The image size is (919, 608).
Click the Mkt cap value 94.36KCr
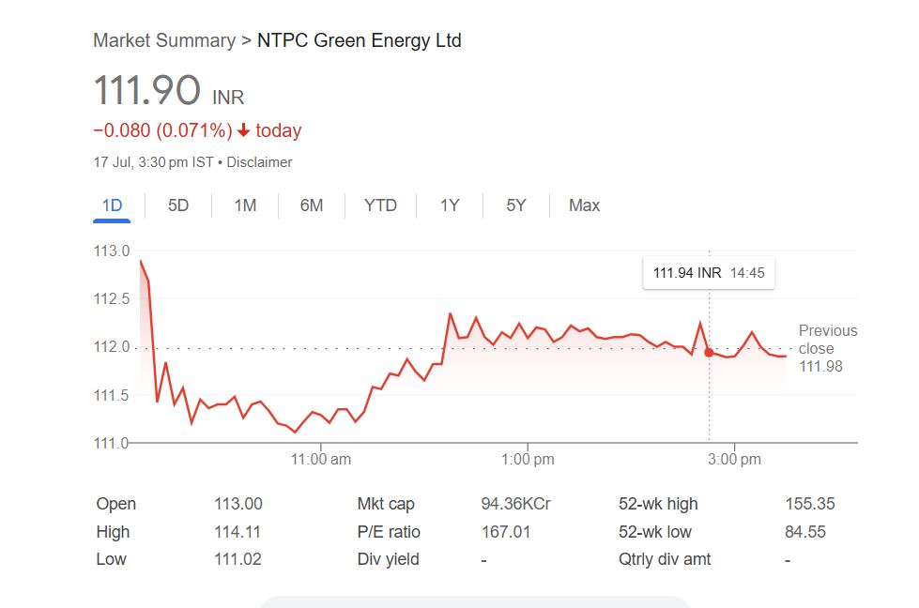515,504
